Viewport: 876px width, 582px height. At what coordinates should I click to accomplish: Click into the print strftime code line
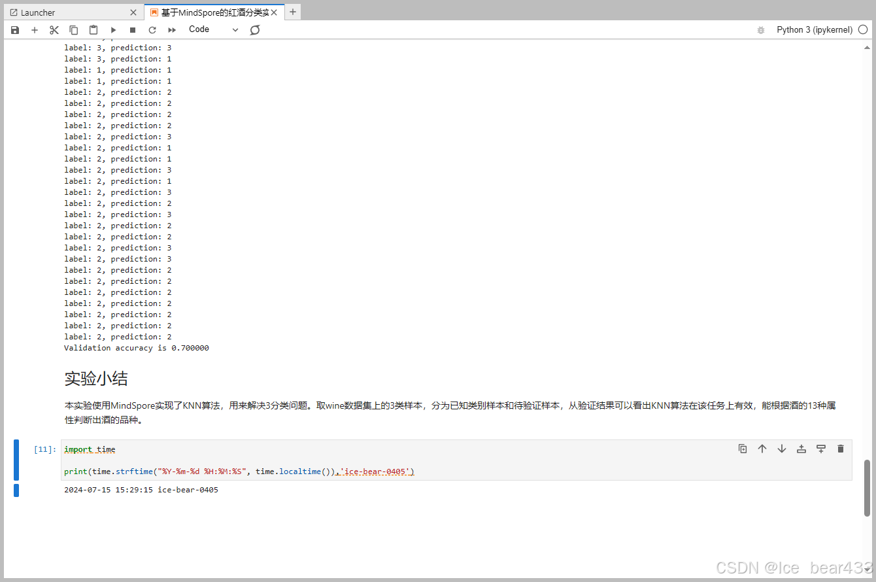[239, 471]
